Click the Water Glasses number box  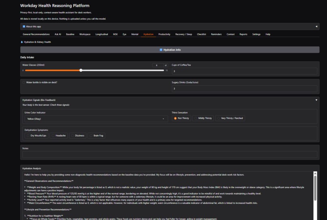pyautogui.click(x=158, y=65)
